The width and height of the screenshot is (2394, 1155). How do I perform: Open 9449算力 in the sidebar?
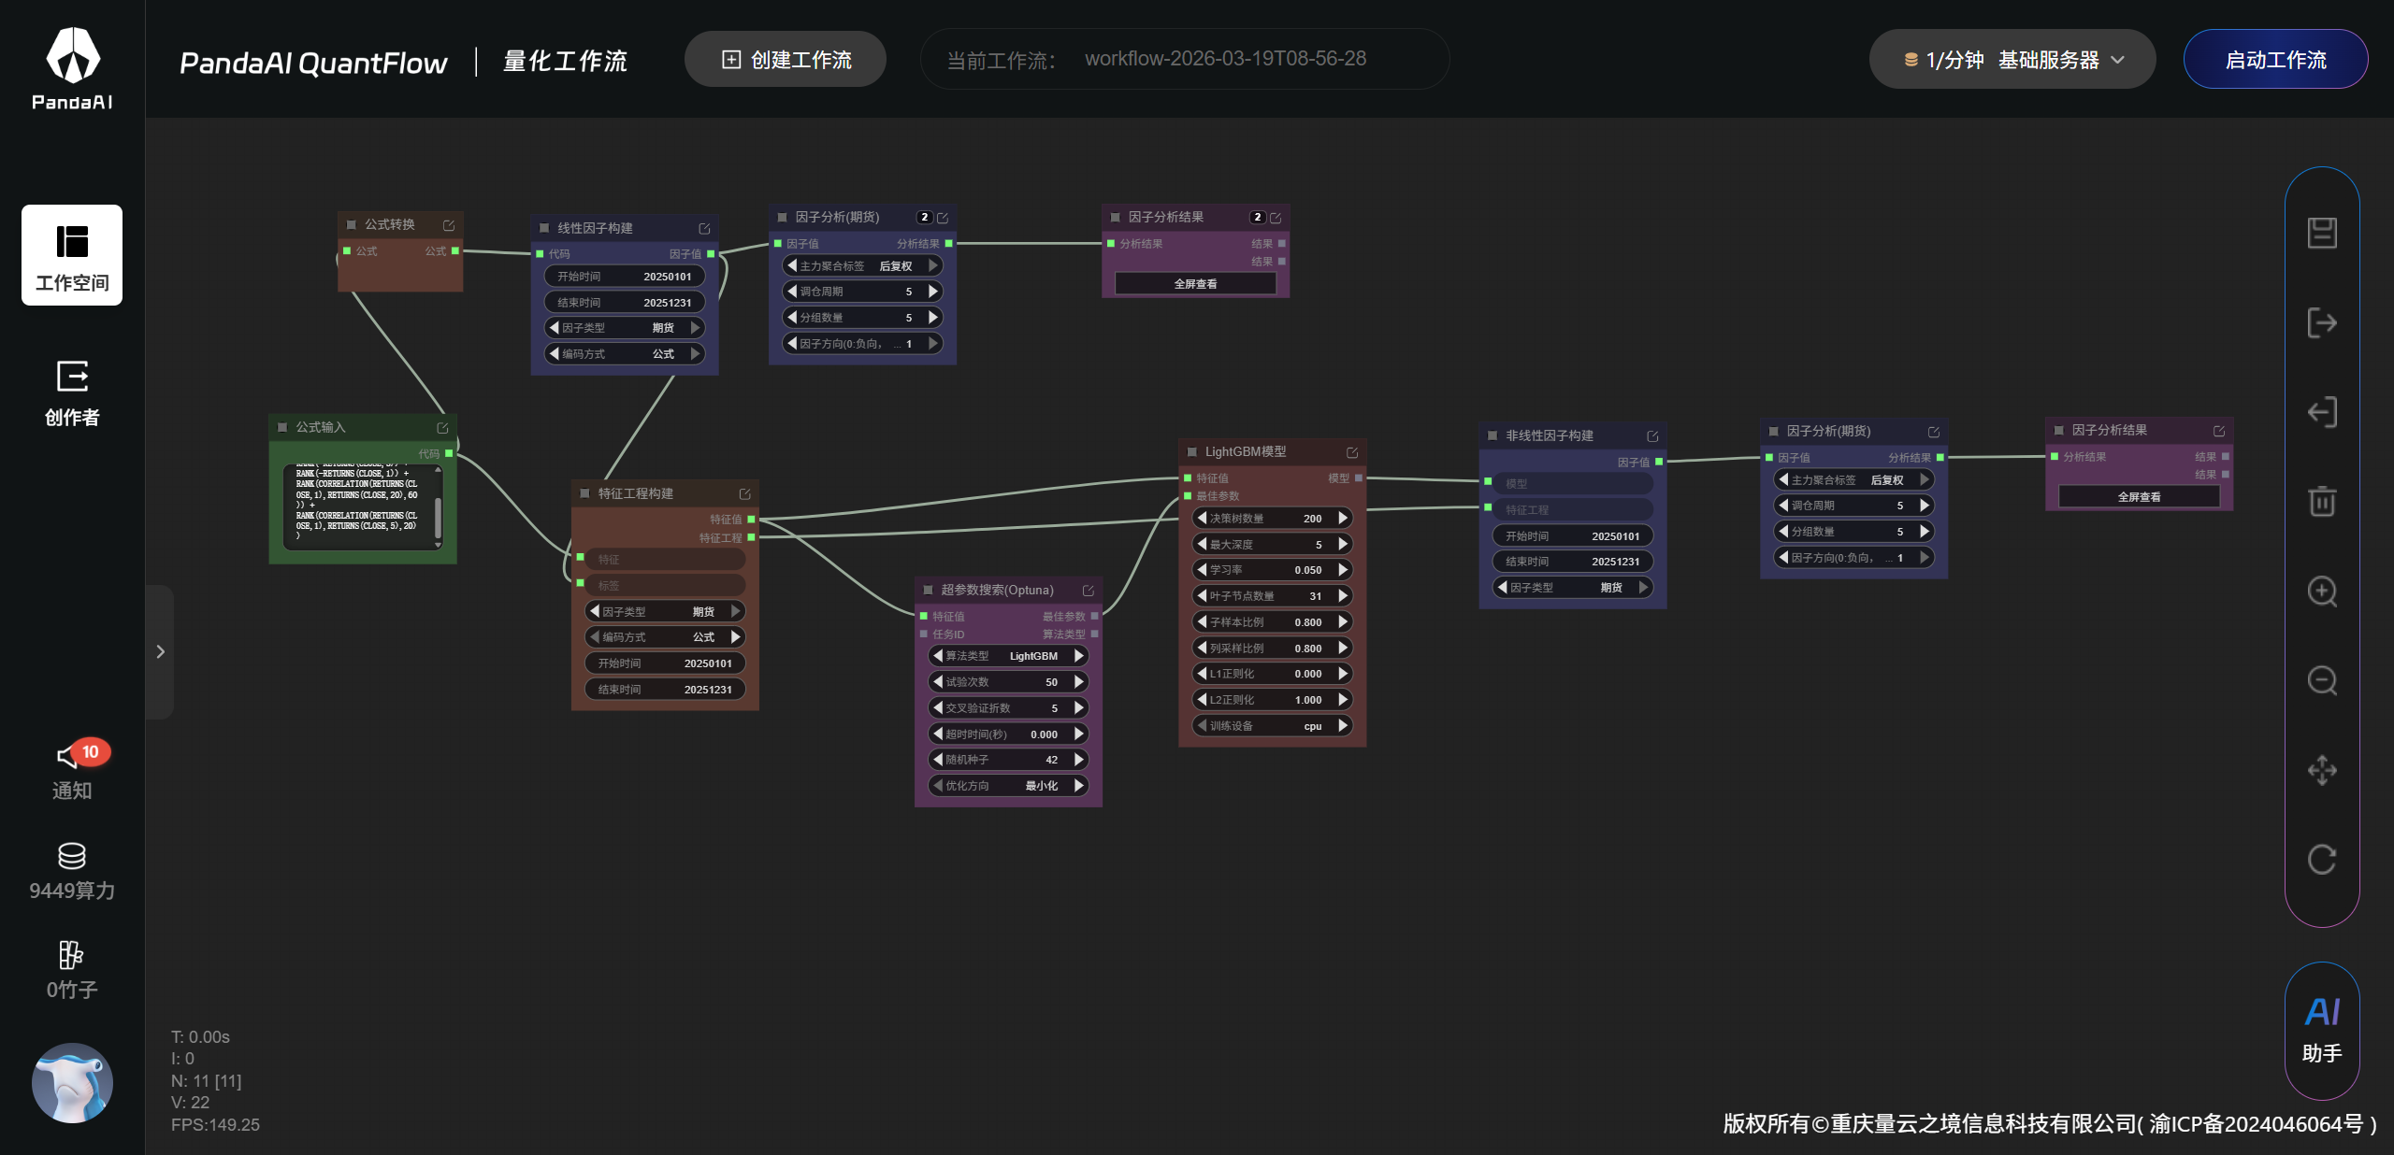point(72,872)
